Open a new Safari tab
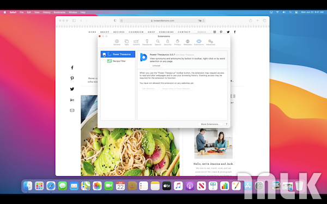Screen dimensions: 327x204 click(258, 21)
